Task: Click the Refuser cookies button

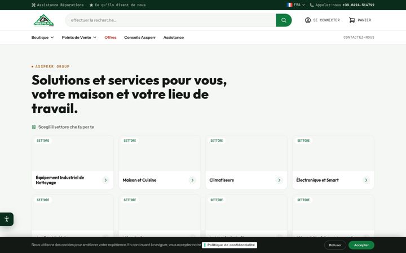Action: [335, 245]
